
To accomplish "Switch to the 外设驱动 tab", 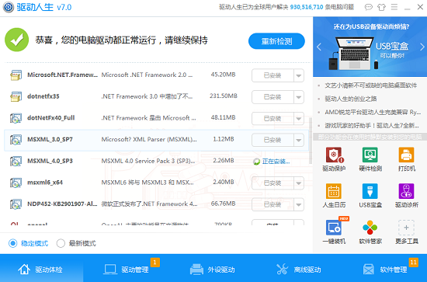I will (213, 270).
